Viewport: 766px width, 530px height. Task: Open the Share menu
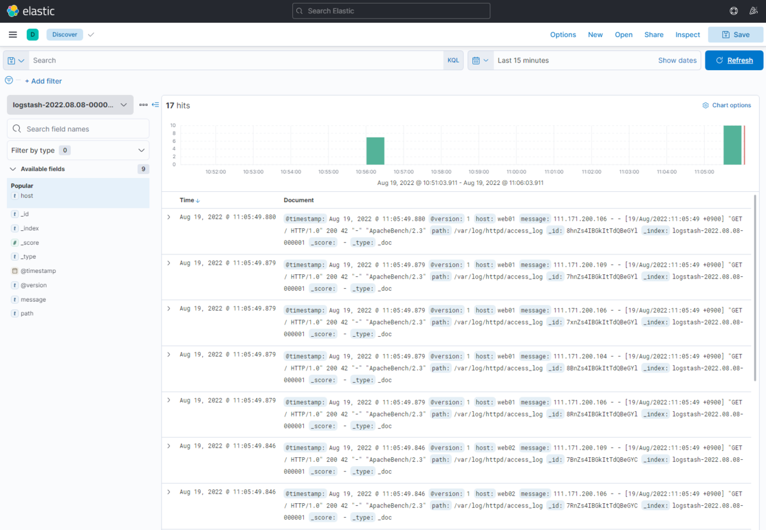pyautogui.click(x=654, y=34)
